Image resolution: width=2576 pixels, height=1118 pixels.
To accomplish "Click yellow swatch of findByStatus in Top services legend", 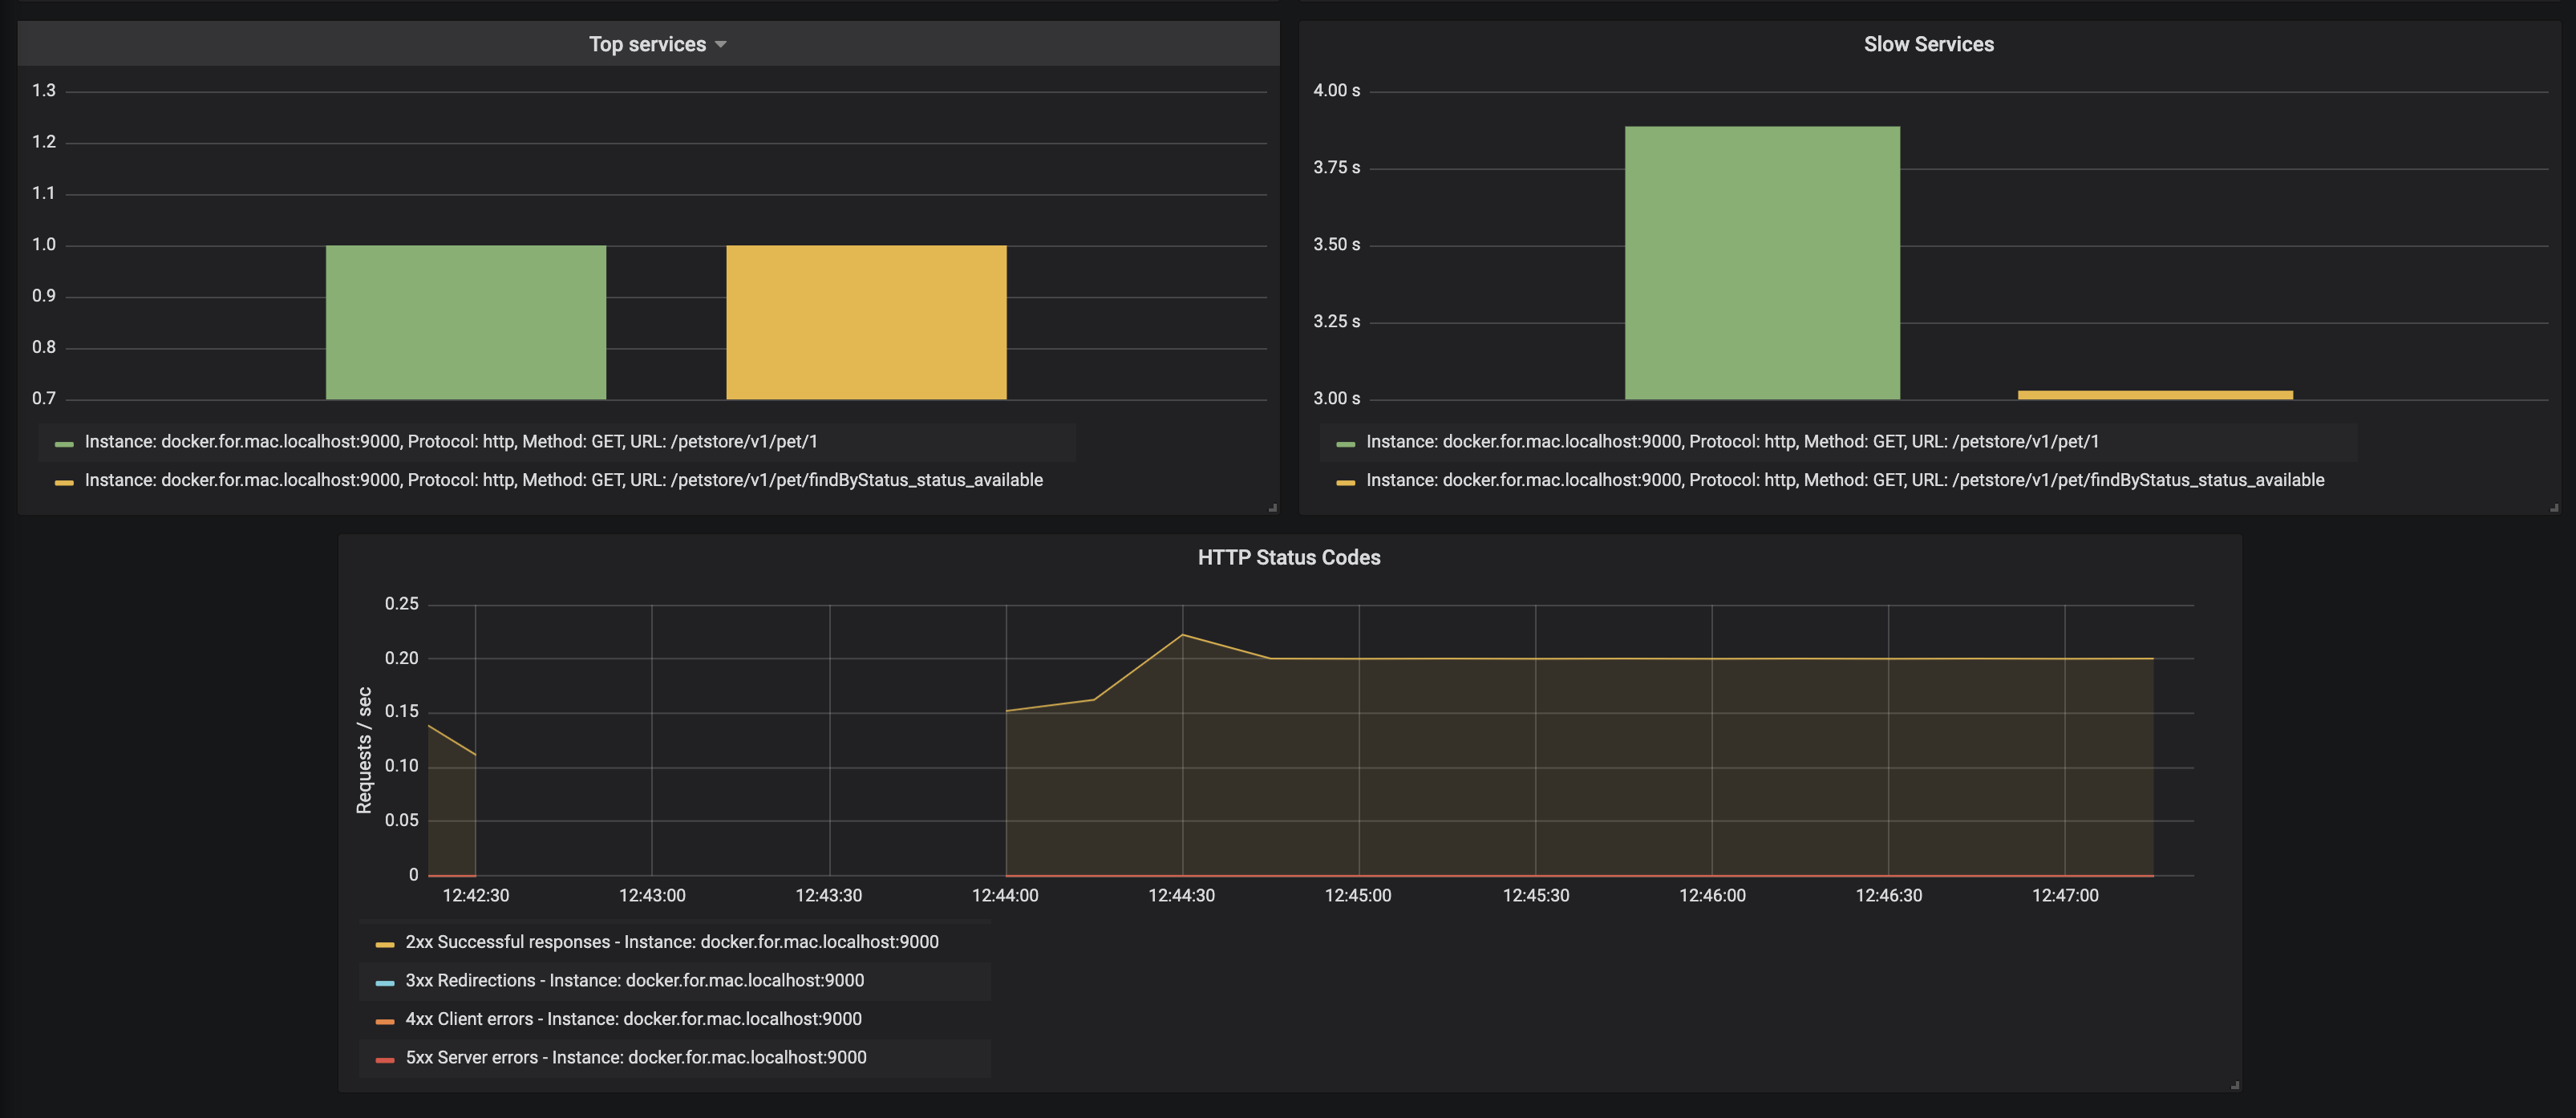I will 65,482.
